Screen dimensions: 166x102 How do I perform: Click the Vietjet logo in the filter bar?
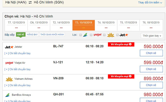click(x=97, y=35)
